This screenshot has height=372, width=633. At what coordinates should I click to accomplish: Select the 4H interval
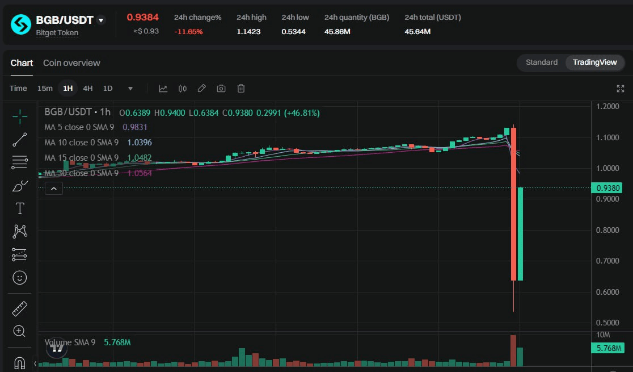click(x=87, y=88)
